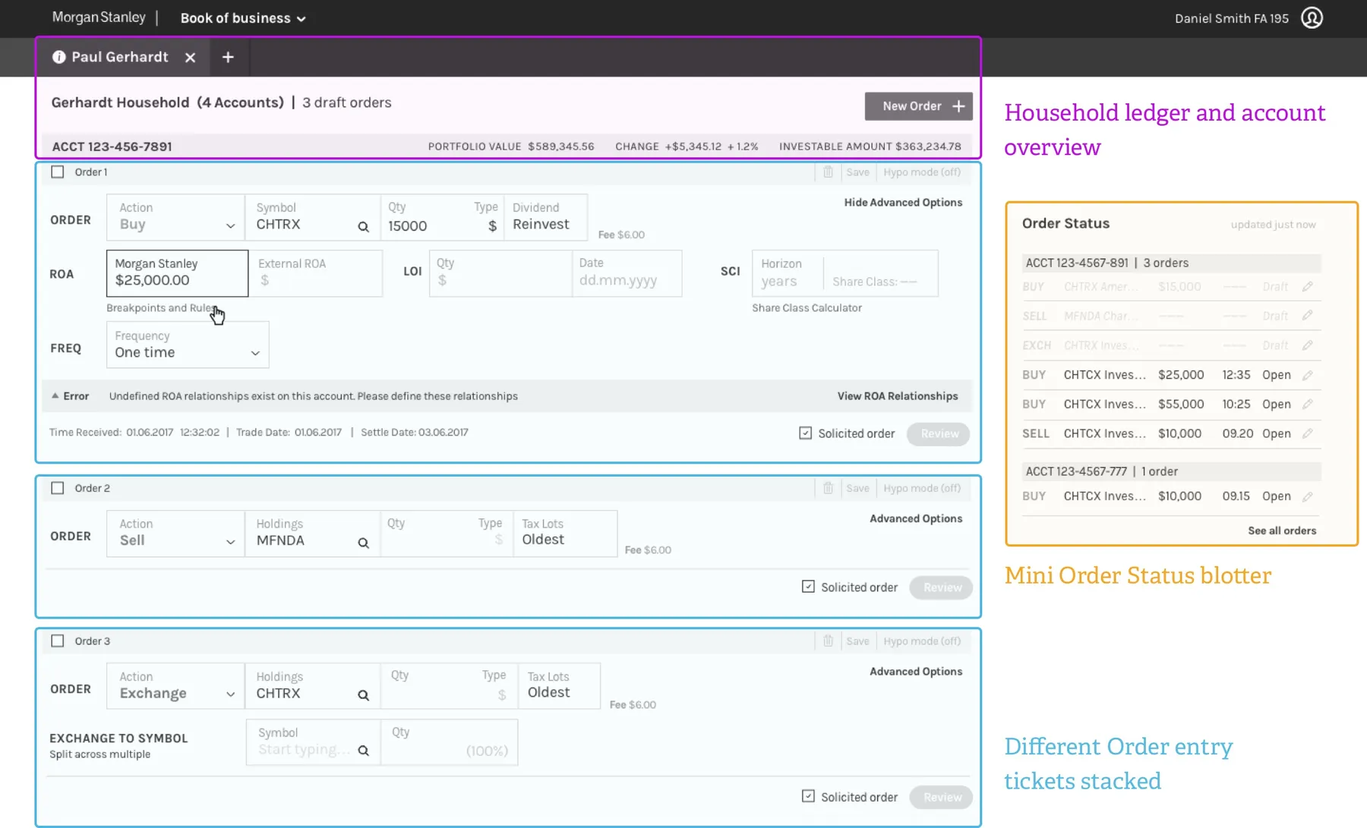Open the Action Exchange dropdown in Order 3
Screen dimensions: 1367x828
pos(175,686)
